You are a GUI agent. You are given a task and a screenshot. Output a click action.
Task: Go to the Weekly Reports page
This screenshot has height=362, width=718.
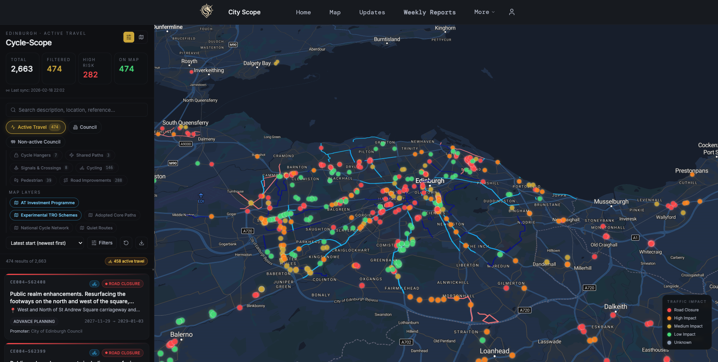pyautogui.click(x=429, y=12)
